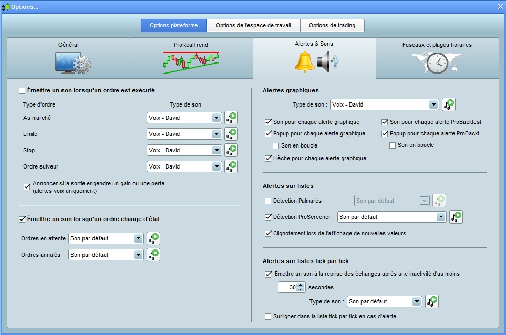The width and height of the screenshot is (506, 335).
Task: Open the Au marché sound type dropdown
Action: pyautogui.click(x=184, y=118)
